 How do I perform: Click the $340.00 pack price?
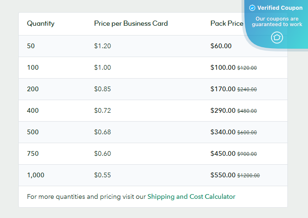tap(223, 132)
